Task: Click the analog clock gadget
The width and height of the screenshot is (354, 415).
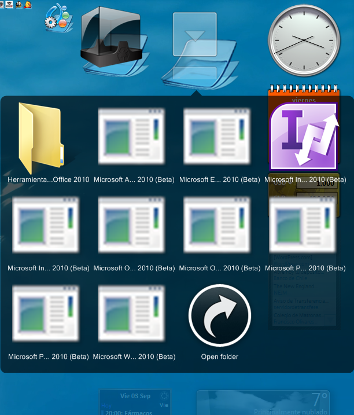Action: (x=304, y=41)
